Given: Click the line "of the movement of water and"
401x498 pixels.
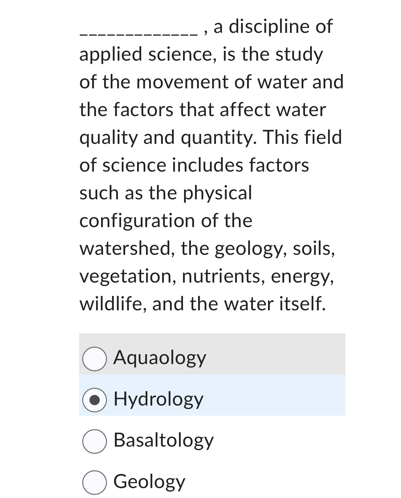Looking at the screenshot, I should pyautogui.click(x=211, y=82).
